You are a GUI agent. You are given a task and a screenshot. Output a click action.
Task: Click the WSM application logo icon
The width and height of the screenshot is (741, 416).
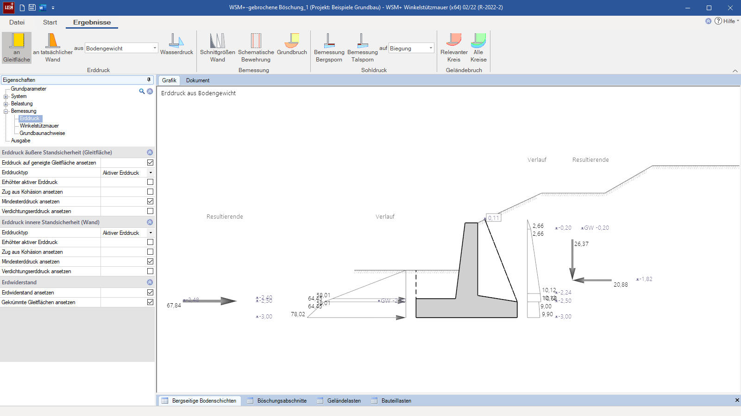point(9,7)
